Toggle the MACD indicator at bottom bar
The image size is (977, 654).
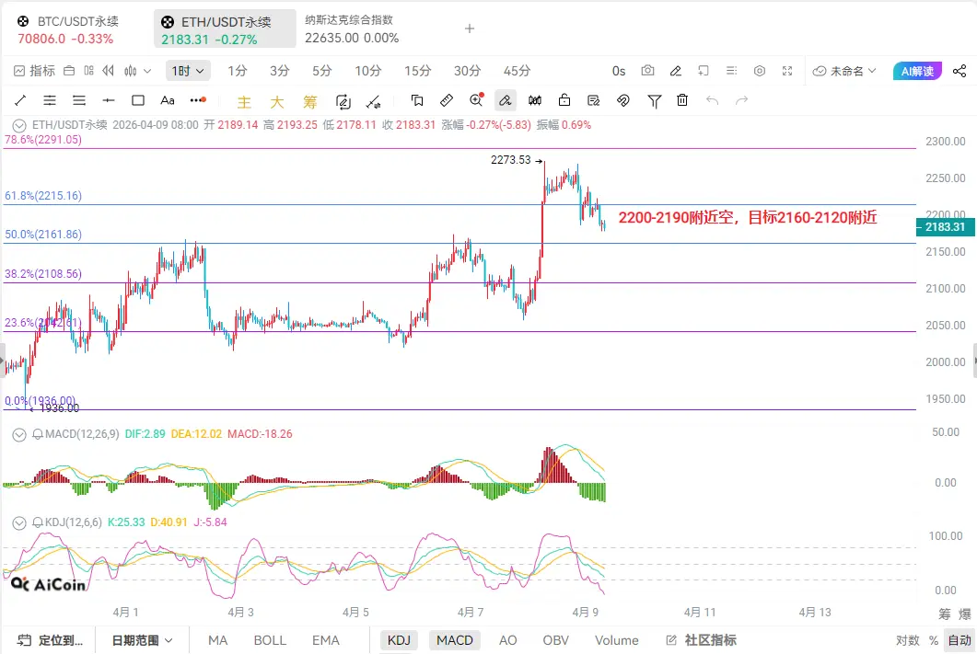[x=454, y=640]
